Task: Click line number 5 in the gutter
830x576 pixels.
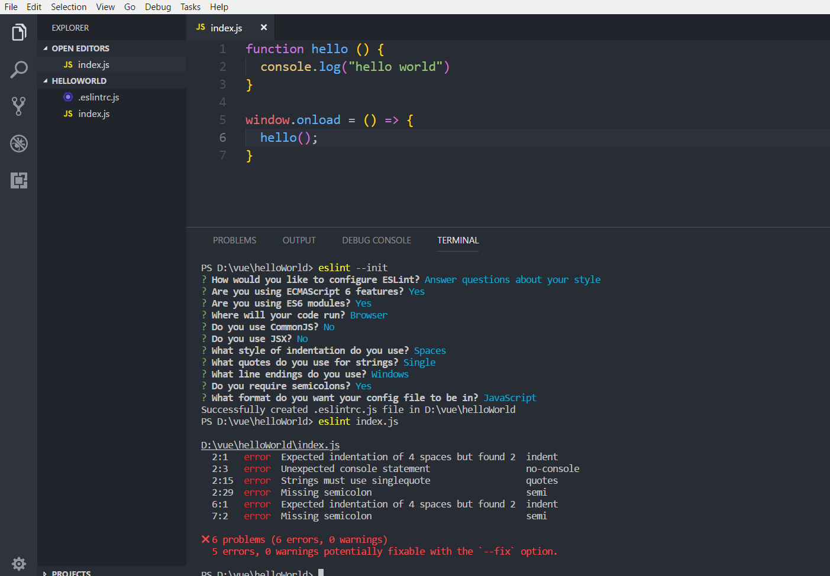Action: 222,120
